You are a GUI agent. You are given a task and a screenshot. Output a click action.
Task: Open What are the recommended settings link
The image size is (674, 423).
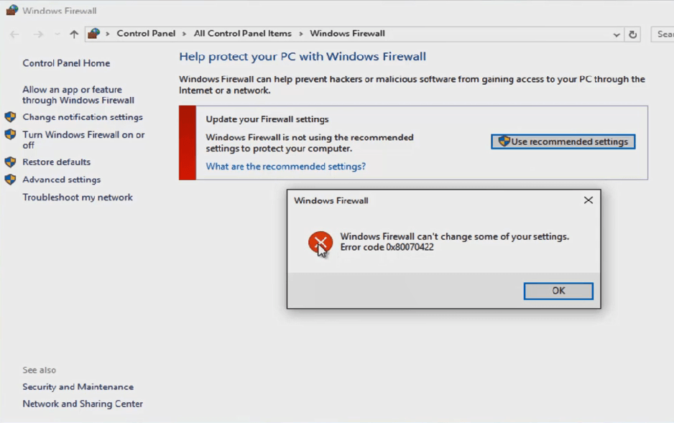pyautogui.click(x=285, y=166)
